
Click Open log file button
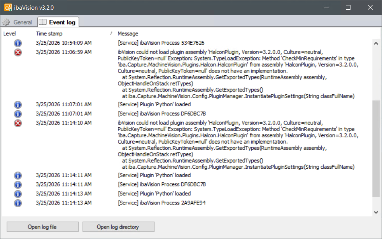tap(42, 227)
